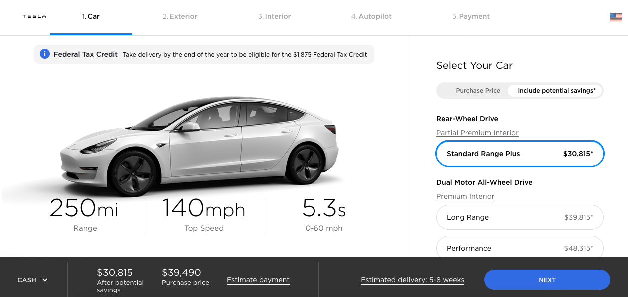Open the CASH financing dropdown
The height and width of the screenshot is (297, 628).
tap(32, 280)
